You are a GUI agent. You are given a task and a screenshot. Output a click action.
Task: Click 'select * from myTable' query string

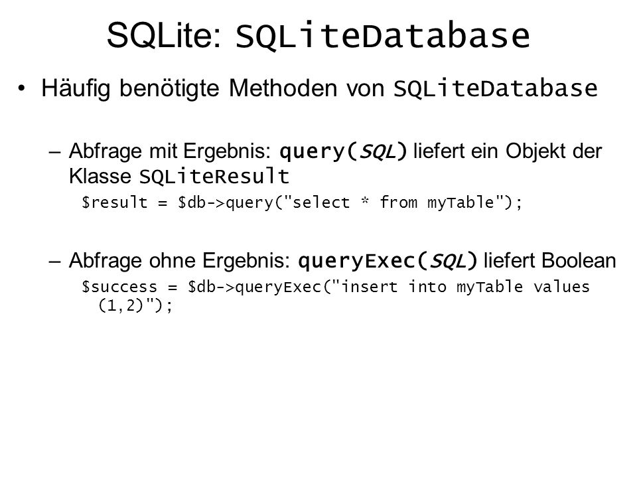pos(393,202)
